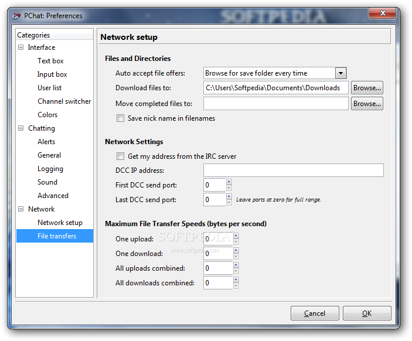
Task: Select Text box category
Action: pyautogui.click(x=50, y=61)
